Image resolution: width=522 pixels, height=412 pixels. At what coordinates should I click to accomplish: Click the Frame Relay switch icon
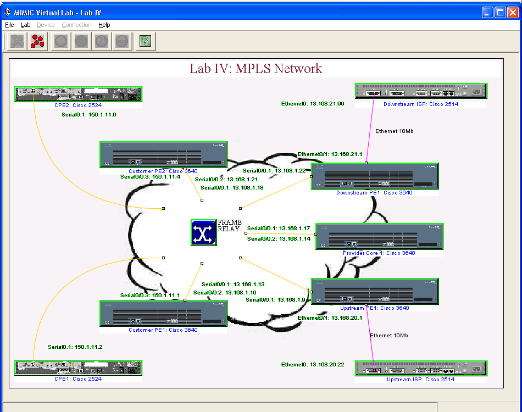pyautogui.click(x=203, y=232)
